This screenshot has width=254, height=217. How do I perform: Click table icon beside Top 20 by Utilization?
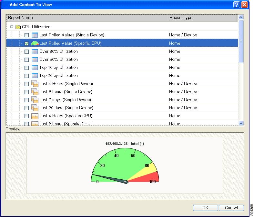point(35,76)
